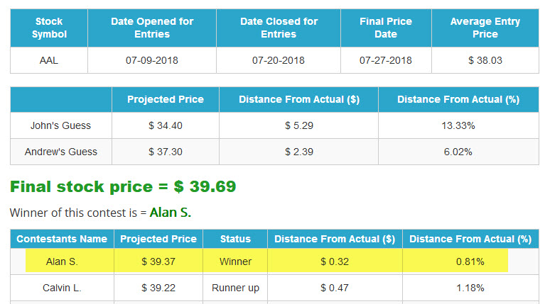This screenshot has width=545, height=304.
Task: Click the Final stock price heading
Action: point(123,186)
